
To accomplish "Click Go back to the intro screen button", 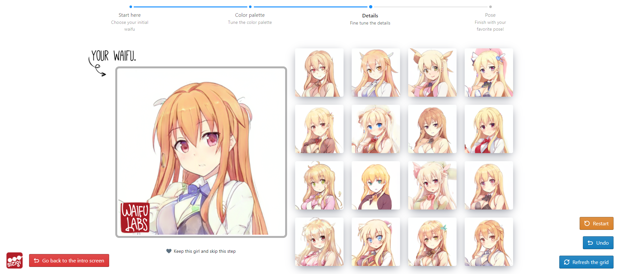I will tap(69, 260).
